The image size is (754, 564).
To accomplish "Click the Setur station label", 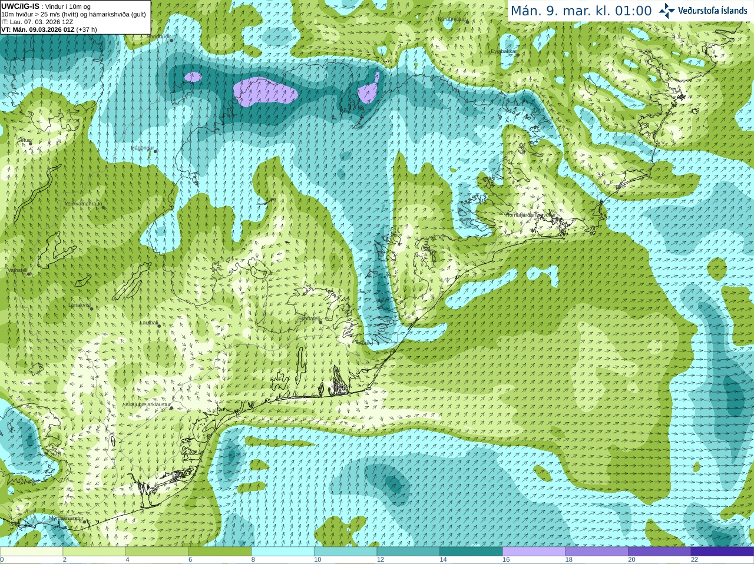I will (x=24, y=140).
